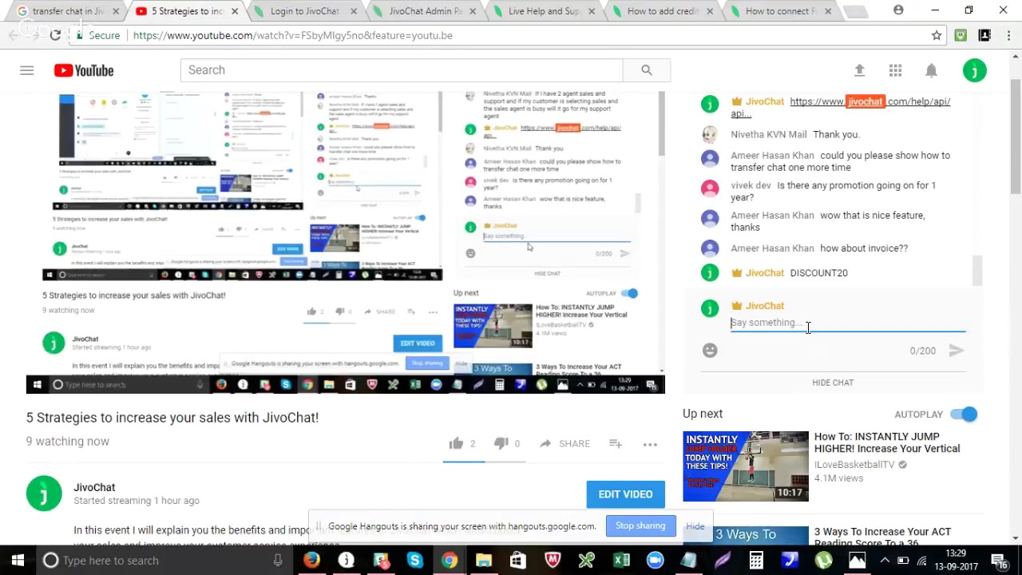Open the account avatar menu
This screenshot has width=1022, height=575.
(974, 70)
